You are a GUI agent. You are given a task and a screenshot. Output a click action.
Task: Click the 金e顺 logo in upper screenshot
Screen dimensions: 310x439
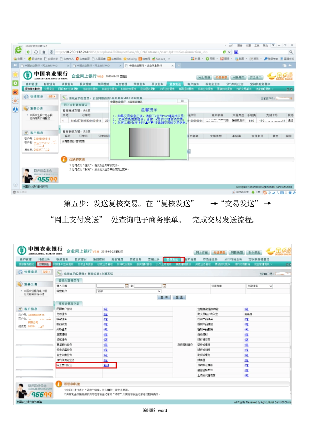[x=280, y=76]
